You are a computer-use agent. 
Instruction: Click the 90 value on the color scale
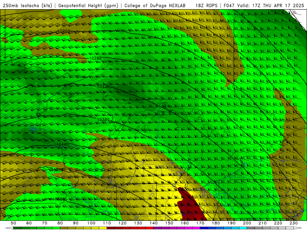(x=76, y=223)
